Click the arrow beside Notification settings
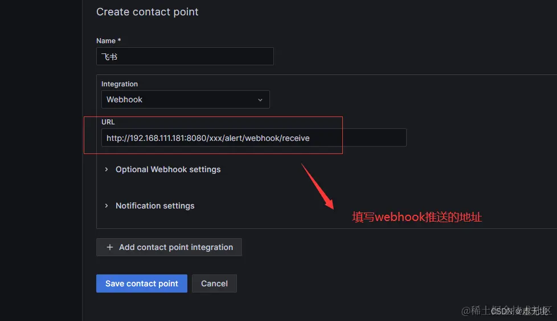This screenshot has height=321, width=557. [106, 206]
